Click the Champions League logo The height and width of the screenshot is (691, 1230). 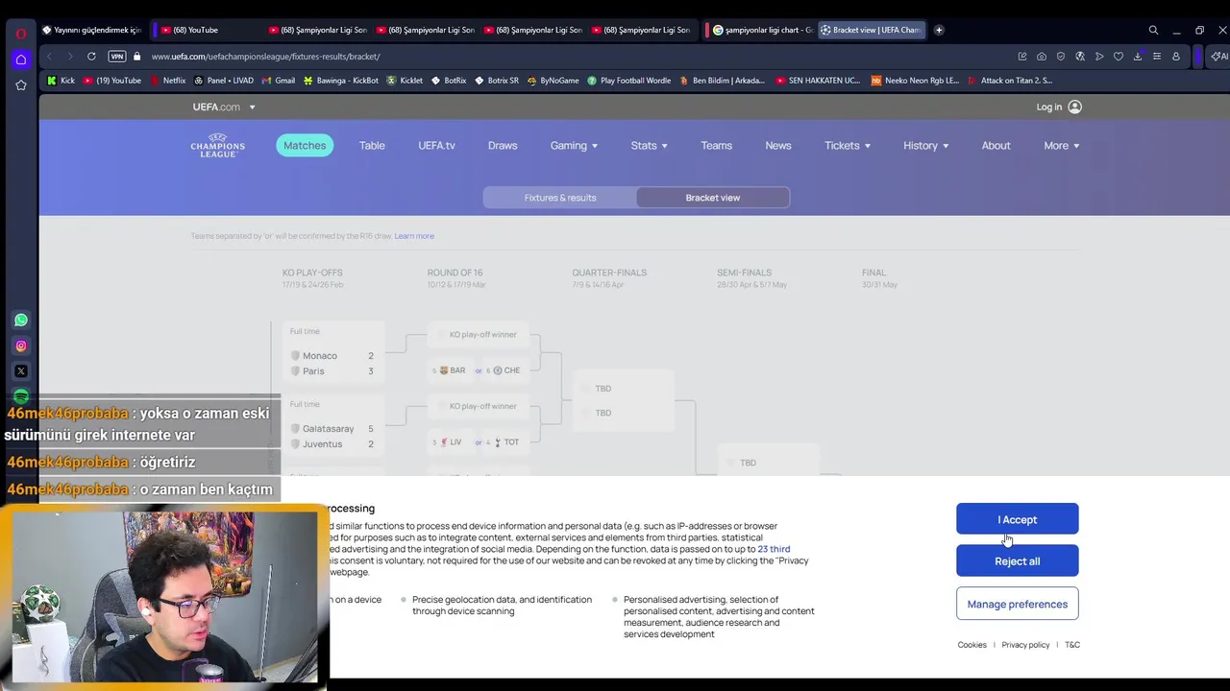(218, 146)
